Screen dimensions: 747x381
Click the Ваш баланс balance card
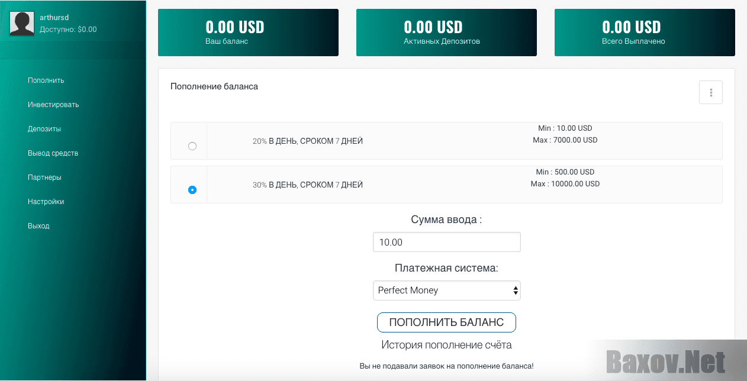248,32
